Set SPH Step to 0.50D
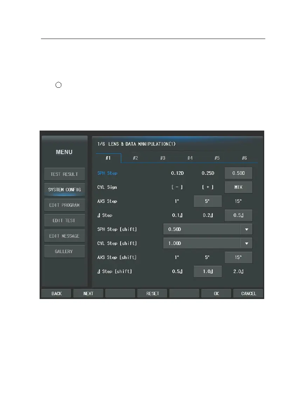294x418 pixels. click(x=238, y=173)
